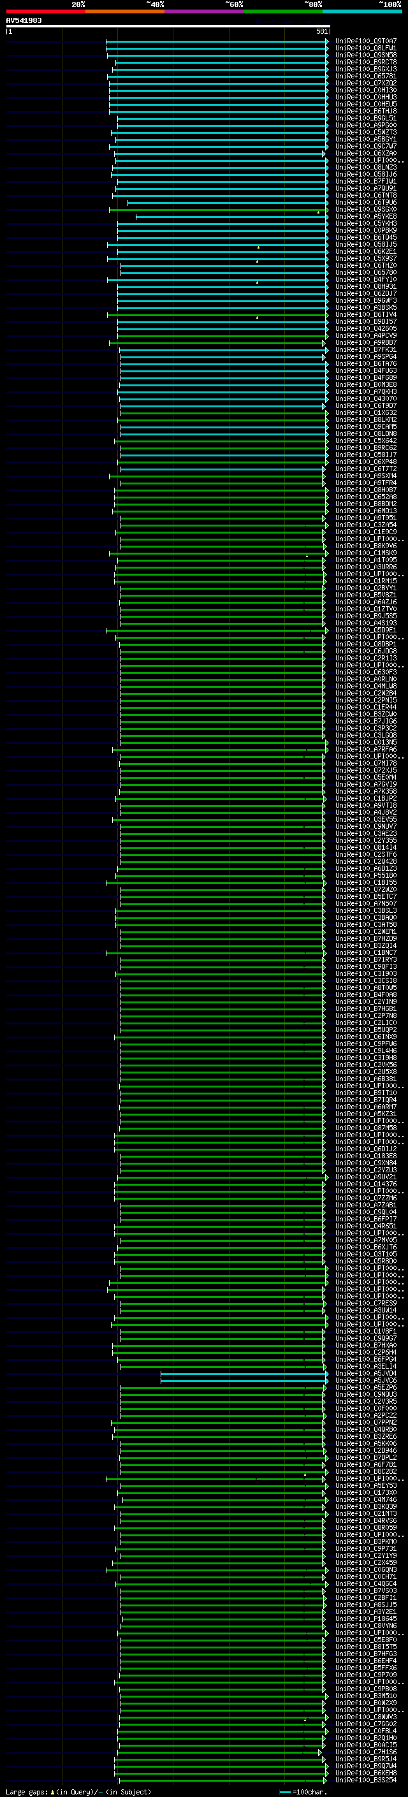Select the UniRef100_B8C282 label
This screenshot has width=408, height=1797.
(365, 1471)
